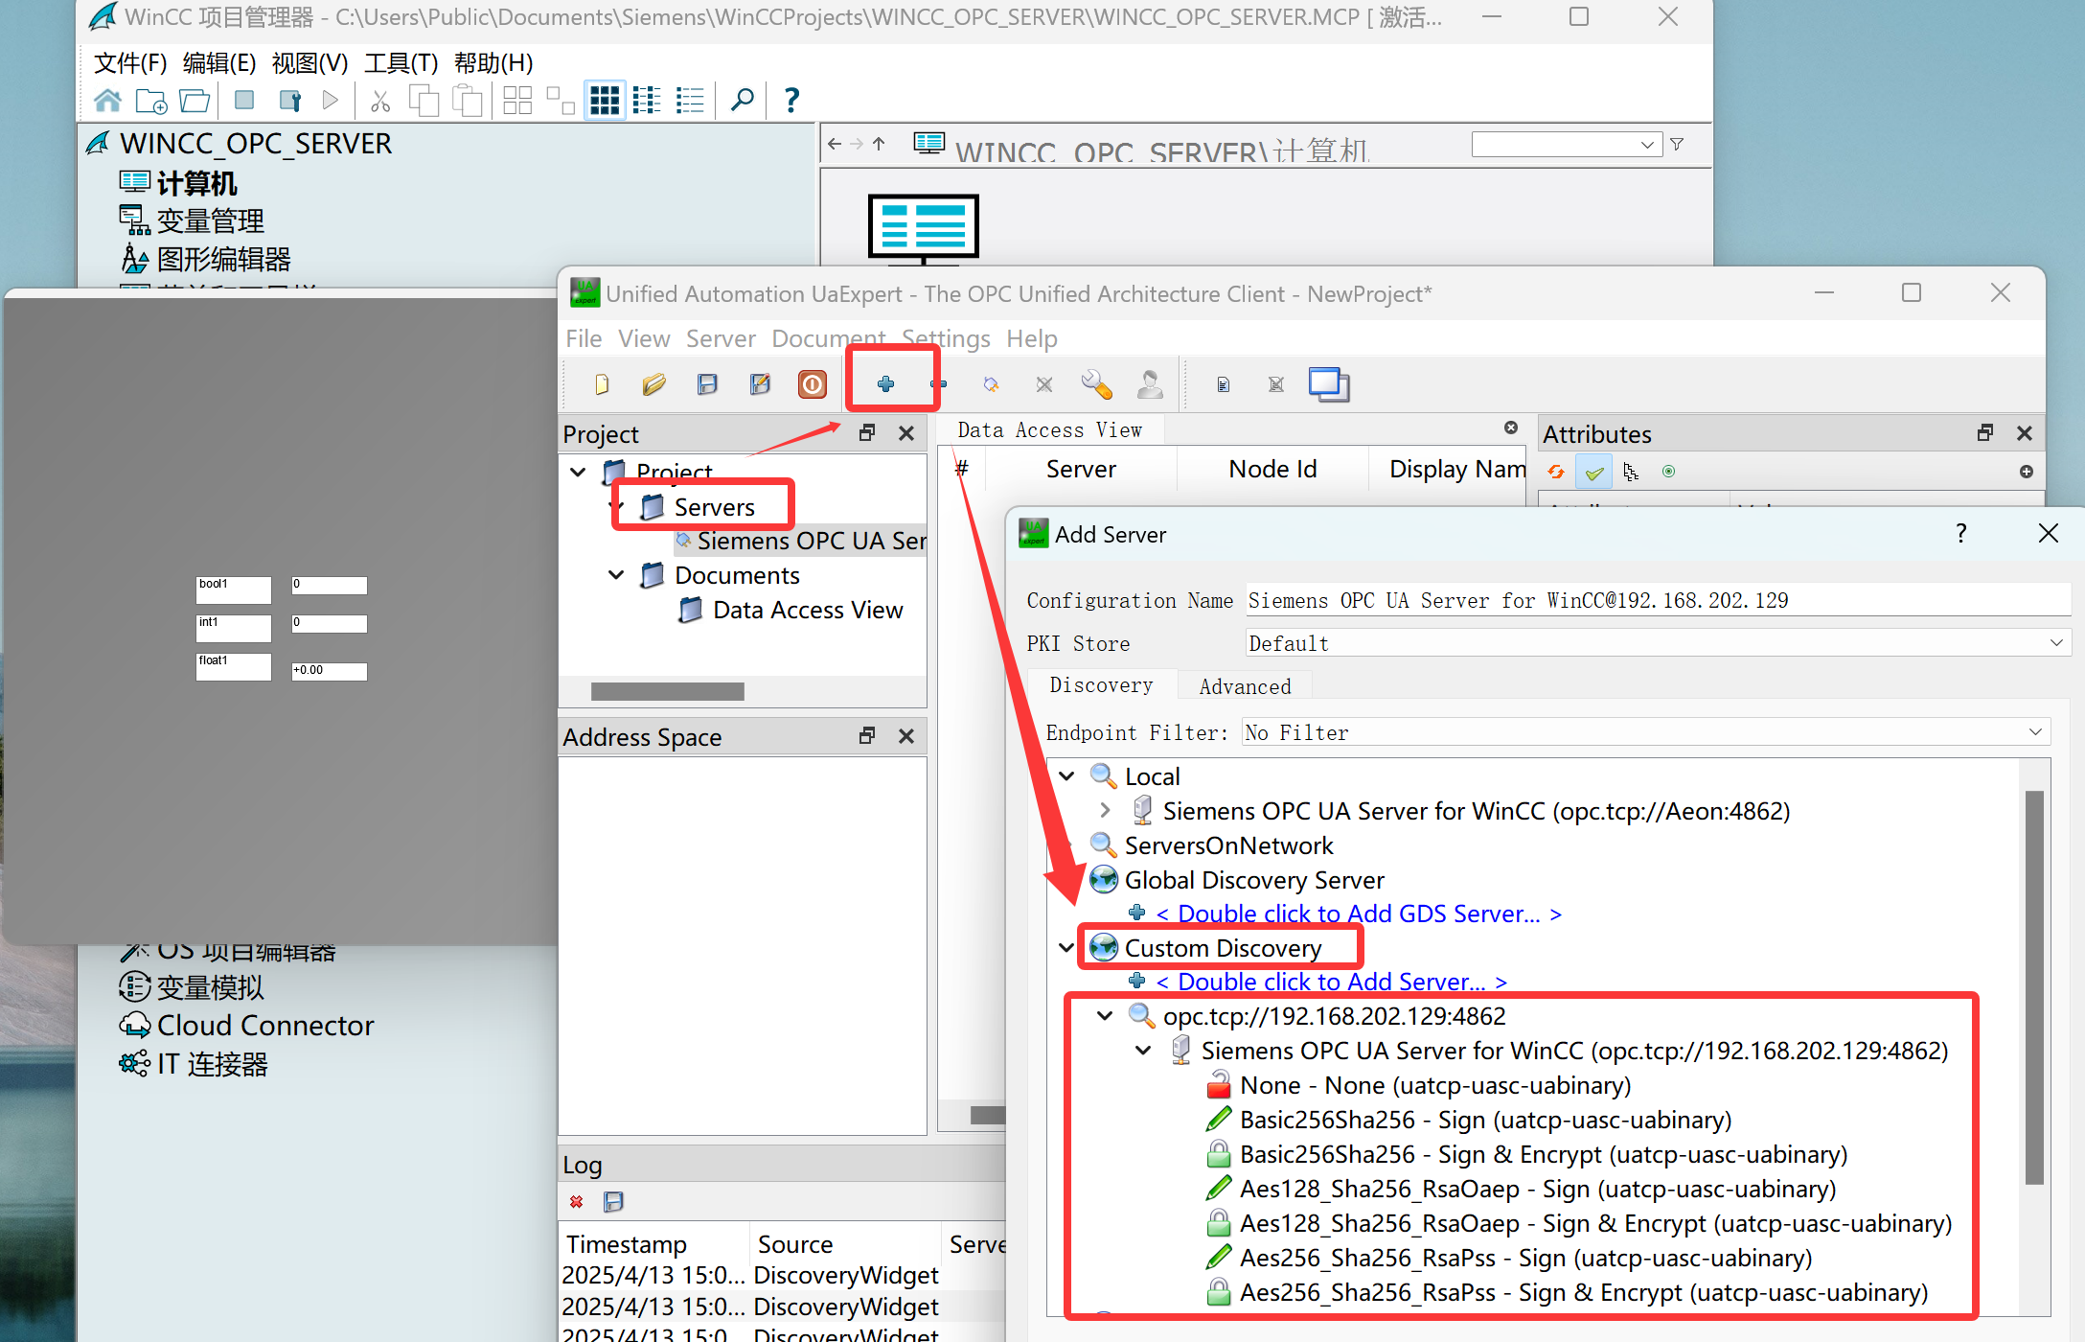2085x1342 pixels.
Task: Select None - None endpoint
Action: (1434, 1085)
